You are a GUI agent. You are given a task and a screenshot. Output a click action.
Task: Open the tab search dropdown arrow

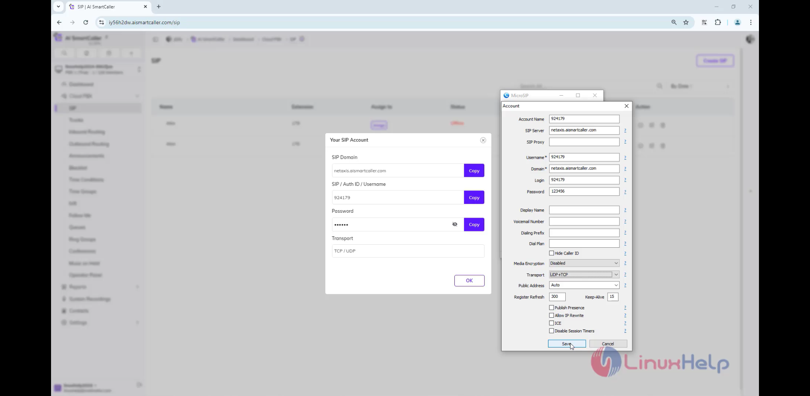[x=58, y=7]
